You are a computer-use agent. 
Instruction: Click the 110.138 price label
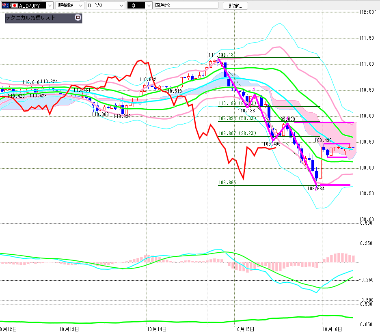click(x=246, y=111)
